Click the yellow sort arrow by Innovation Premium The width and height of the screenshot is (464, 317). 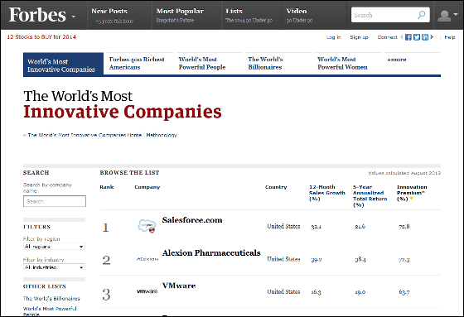click(x=411, y=199)
